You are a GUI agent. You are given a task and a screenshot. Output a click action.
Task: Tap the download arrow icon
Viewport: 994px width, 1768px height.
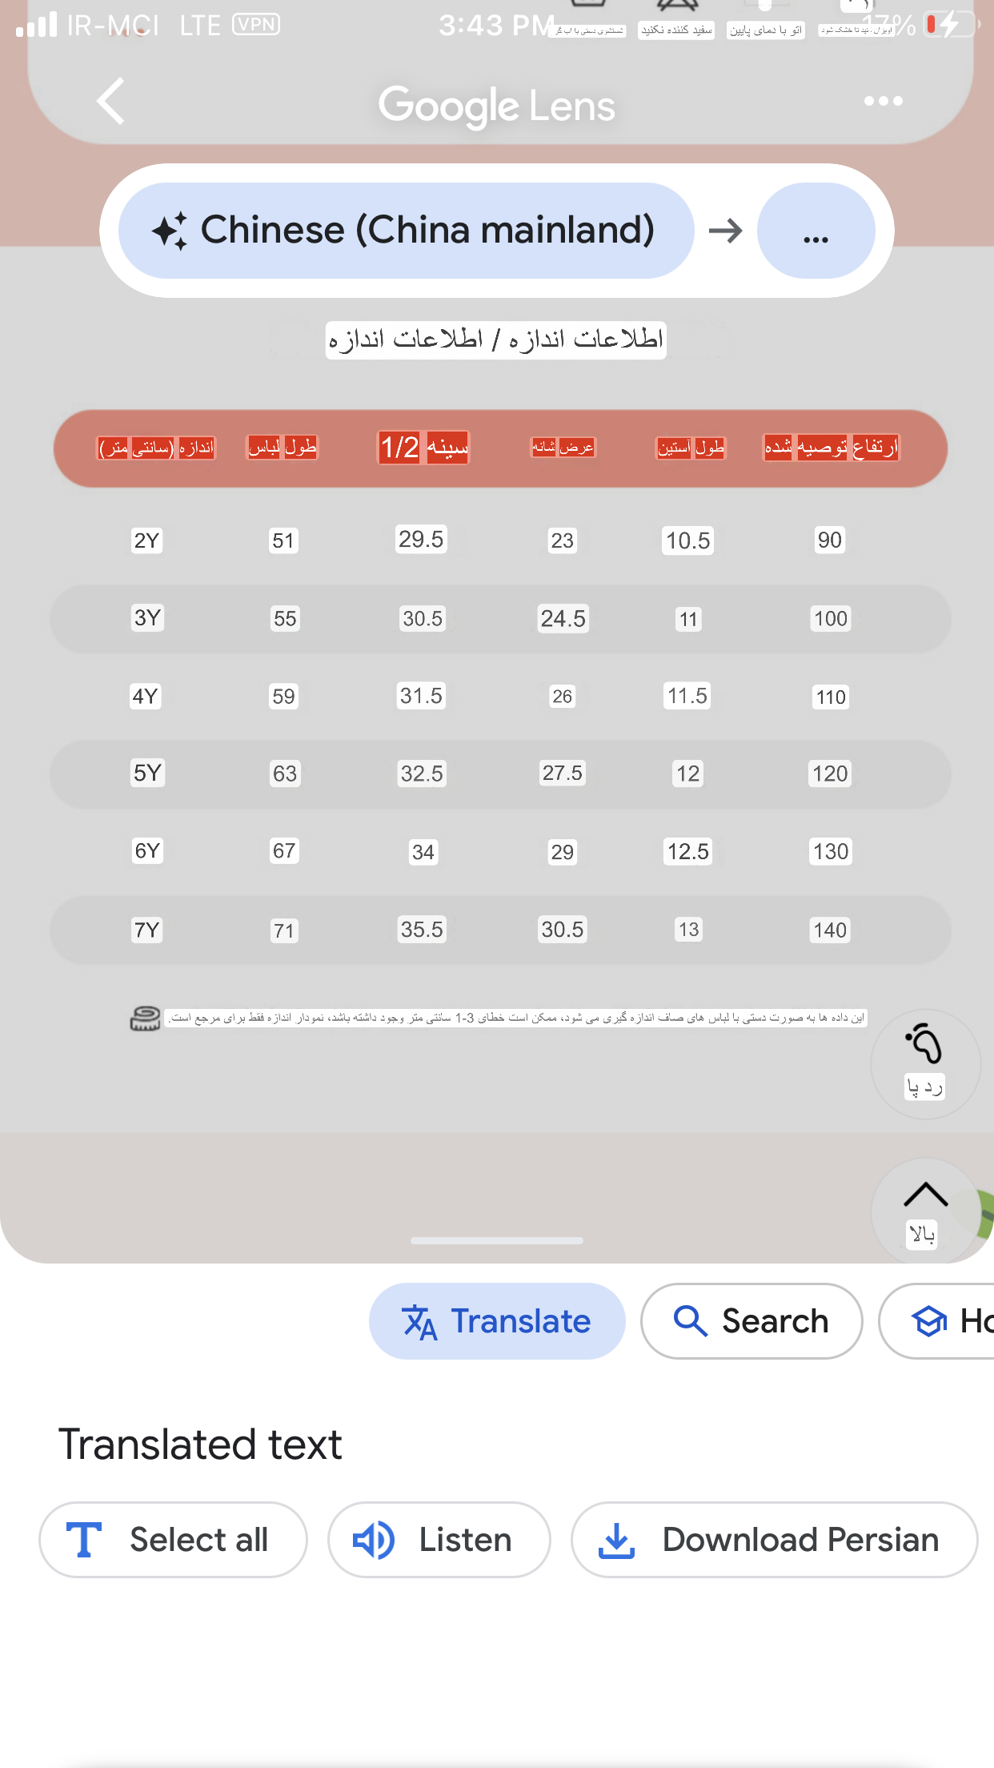(616, 1541)
